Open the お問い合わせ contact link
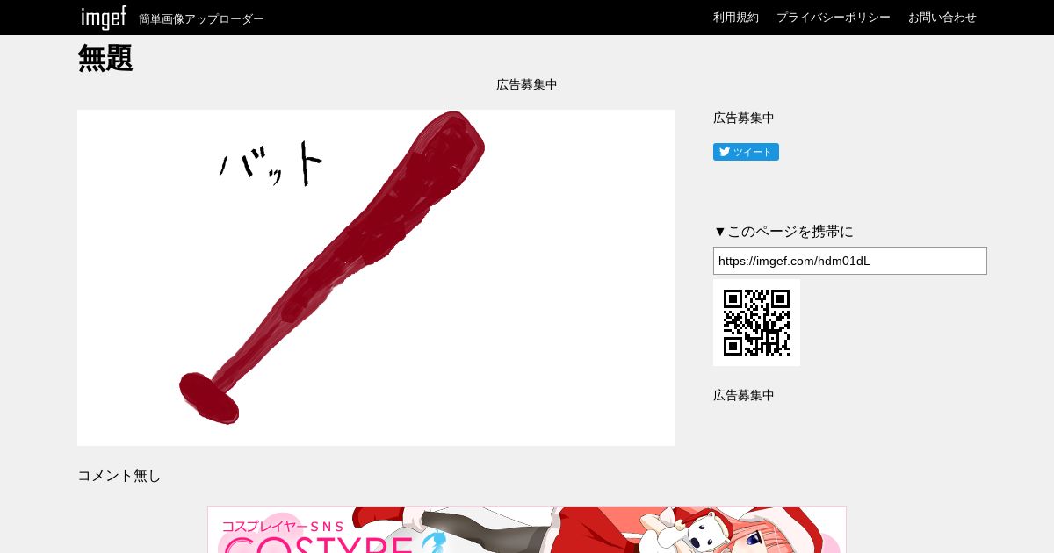The image size is (1054, 553). (x=942, y=18)
